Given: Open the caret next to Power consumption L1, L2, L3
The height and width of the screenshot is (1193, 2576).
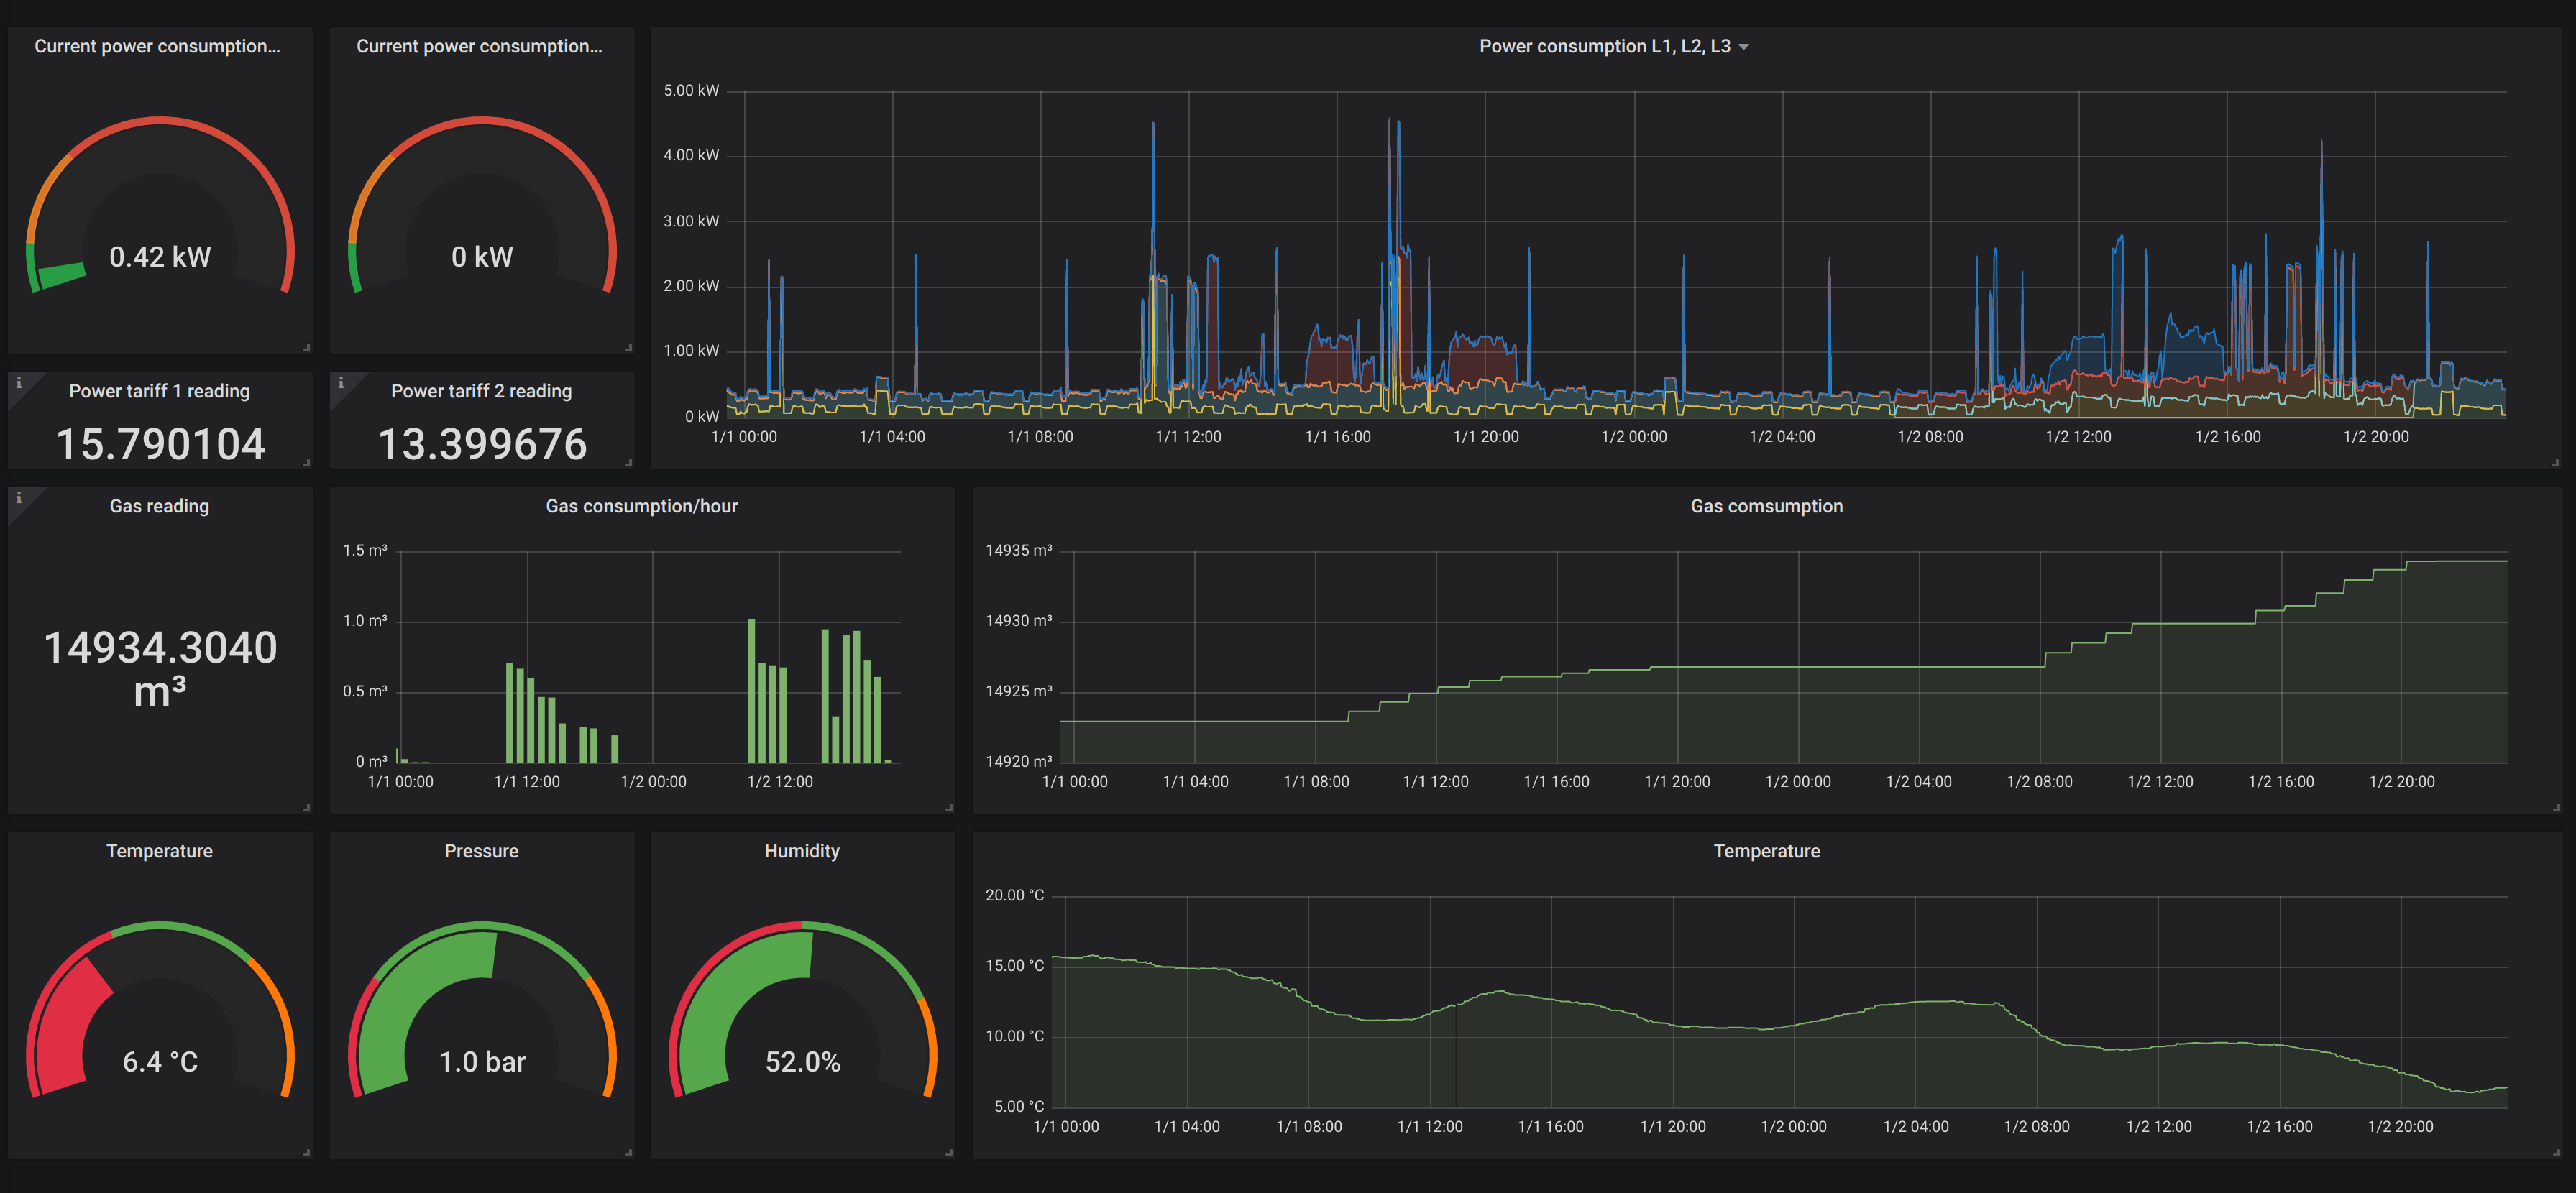Looking at the screenshot, I should (x=1744, y=47).
